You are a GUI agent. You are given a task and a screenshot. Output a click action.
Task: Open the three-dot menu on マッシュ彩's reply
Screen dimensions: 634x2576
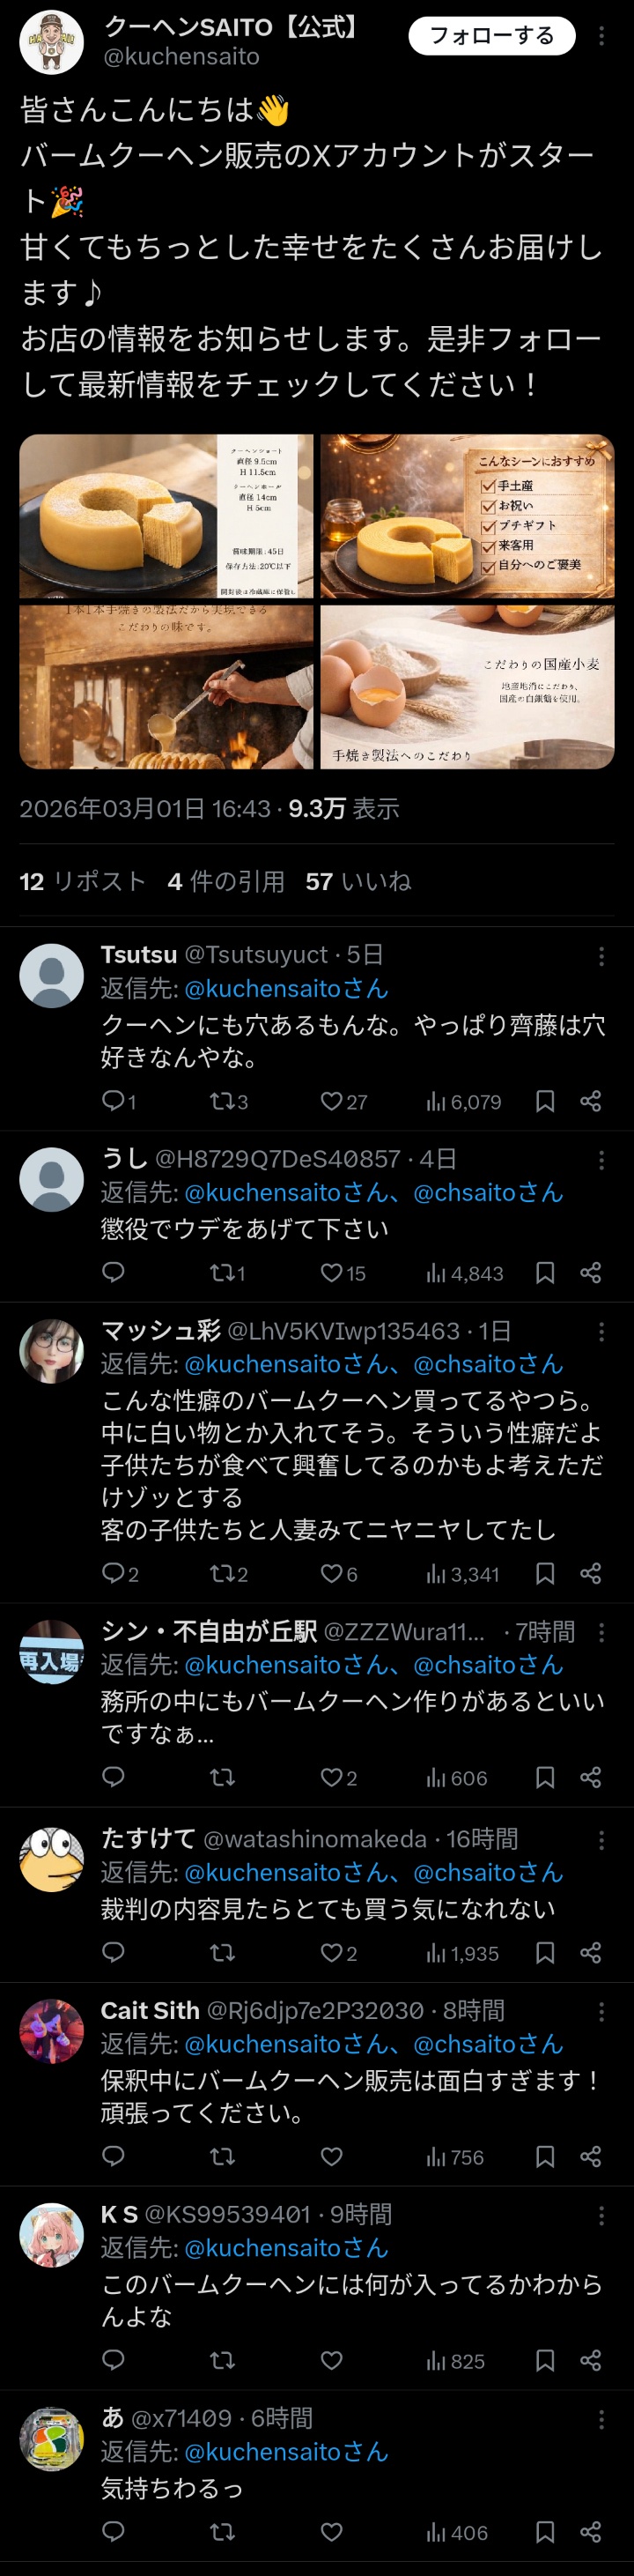tap(601, 1332)
